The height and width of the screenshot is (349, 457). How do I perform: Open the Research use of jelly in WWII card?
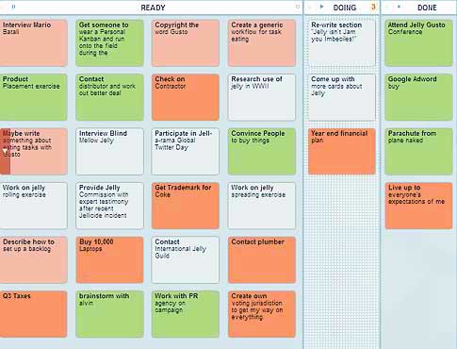coord(262,97)
